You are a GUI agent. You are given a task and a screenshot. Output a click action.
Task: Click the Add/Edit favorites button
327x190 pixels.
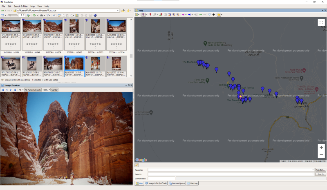point(320,170)
